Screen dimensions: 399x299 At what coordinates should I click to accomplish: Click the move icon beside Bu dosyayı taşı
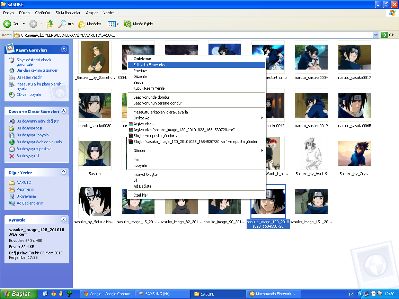click(x=12, y=128)
